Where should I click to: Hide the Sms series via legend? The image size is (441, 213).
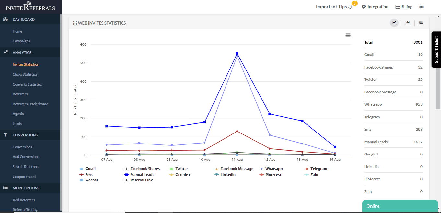point(88,175)
